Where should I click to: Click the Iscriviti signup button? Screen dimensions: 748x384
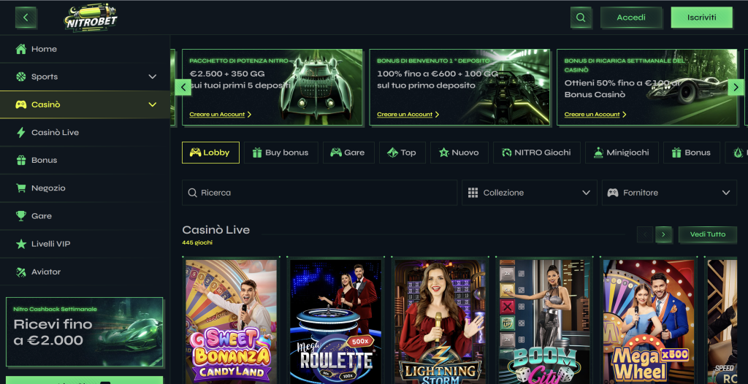pyautogui.click(x=702, y=18)
